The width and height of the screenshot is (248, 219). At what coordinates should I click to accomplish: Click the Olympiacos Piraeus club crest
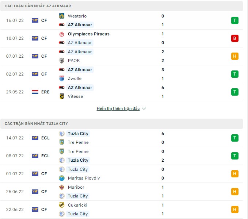click(62, 34)
